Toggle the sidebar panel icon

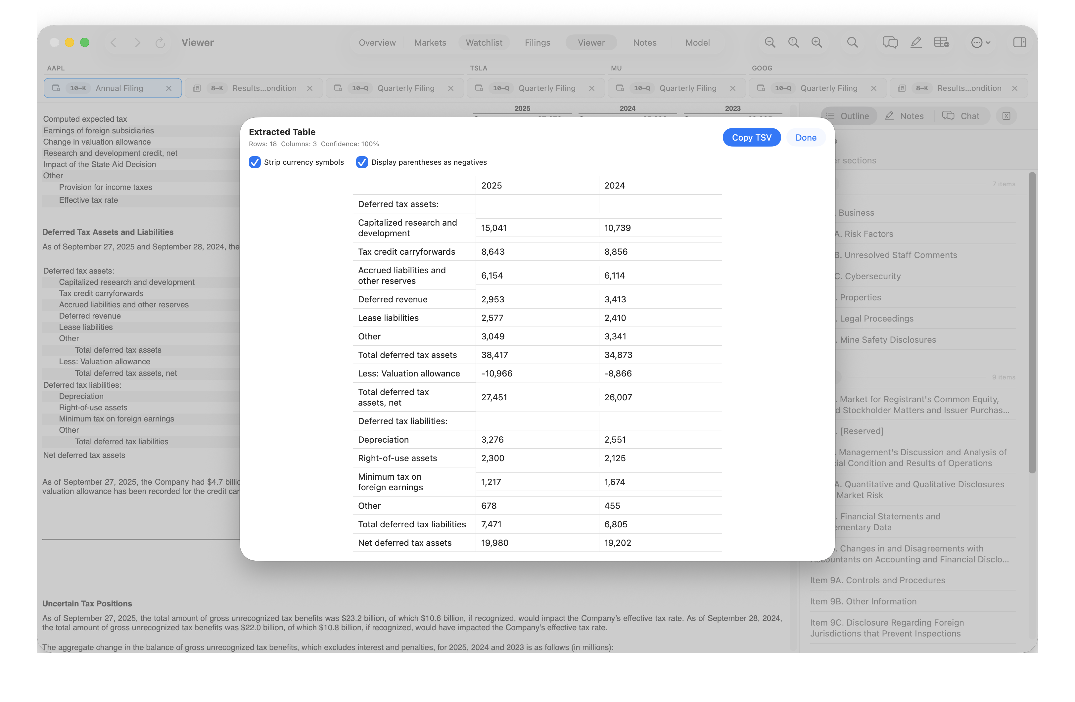[1019, 42]
